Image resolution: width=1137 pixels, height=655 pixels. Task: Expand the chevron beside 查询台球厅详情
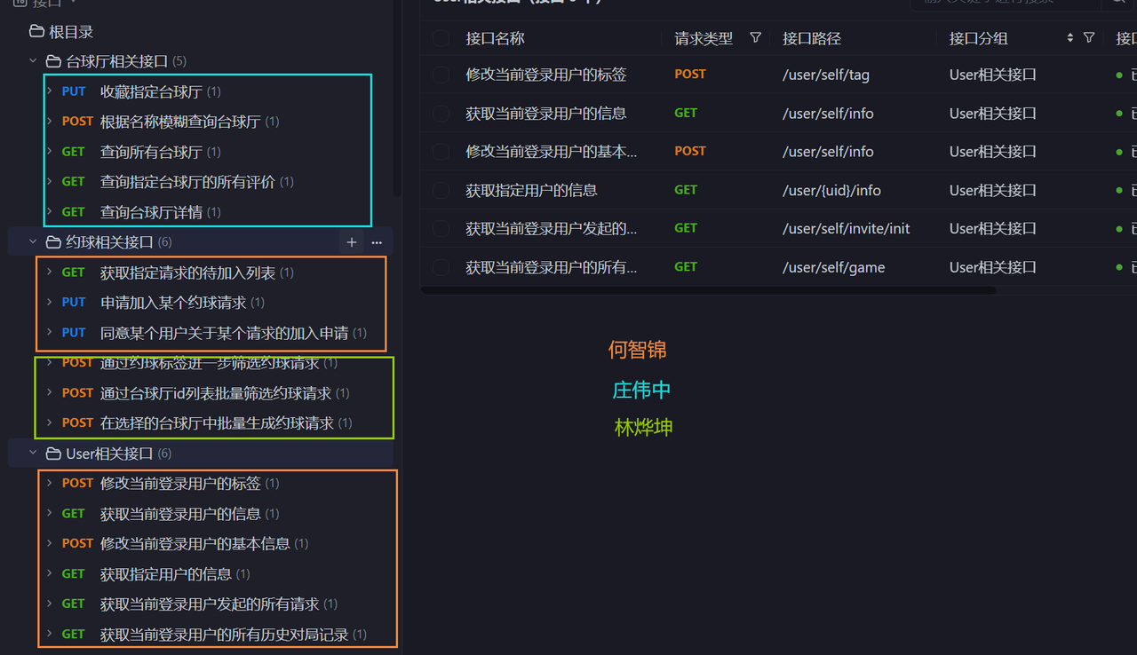[x=50, y=212]
